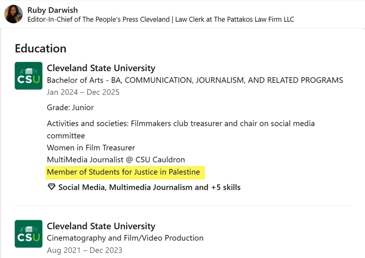The width and height of the screenshot is (365, 258).
Task: Click the first Cleveland State University logo
Action: pos(28,76)
